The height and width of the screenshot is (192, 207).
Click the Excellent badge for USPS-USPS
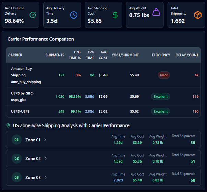point(160,111)
